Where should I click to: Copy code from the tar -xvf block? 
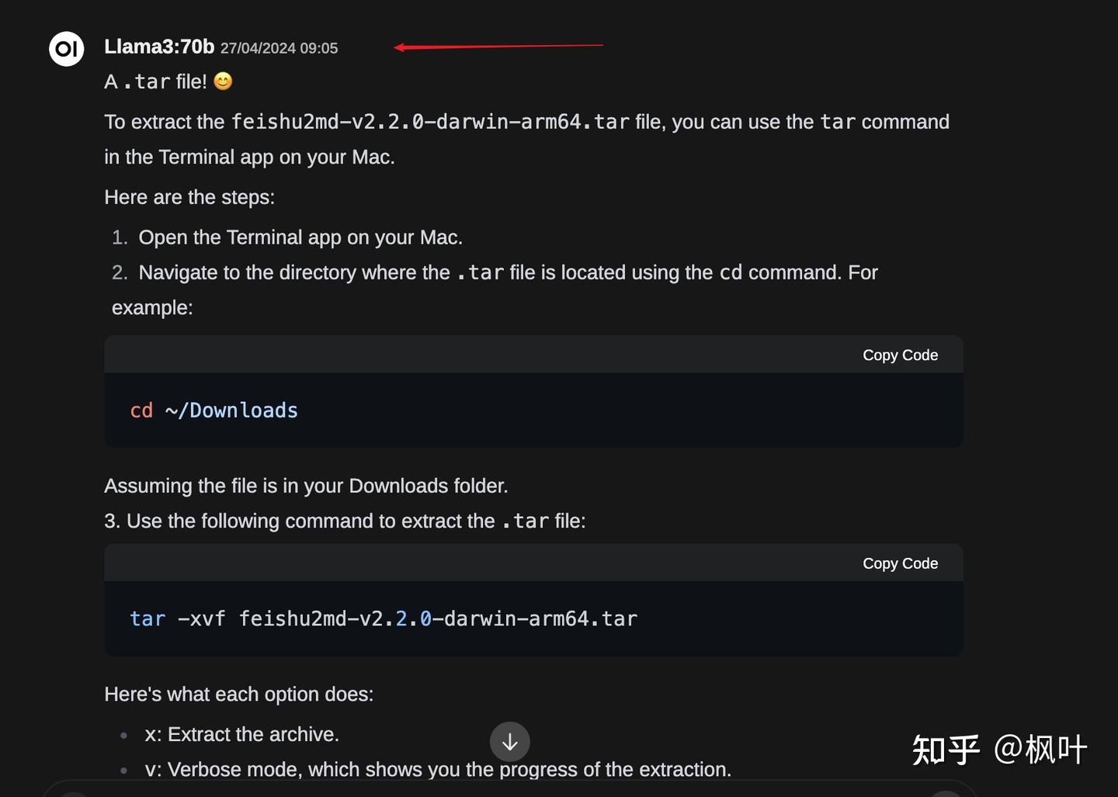(x=900, y=564)
